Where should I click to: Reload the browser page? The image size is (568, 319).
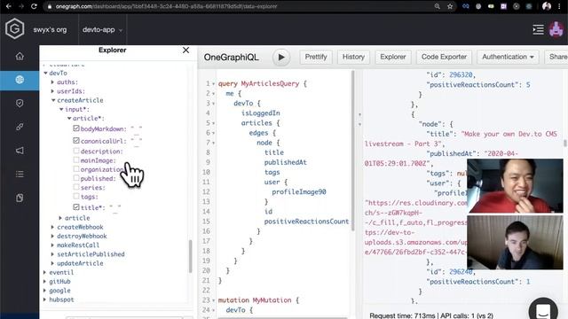click(34, 6)
